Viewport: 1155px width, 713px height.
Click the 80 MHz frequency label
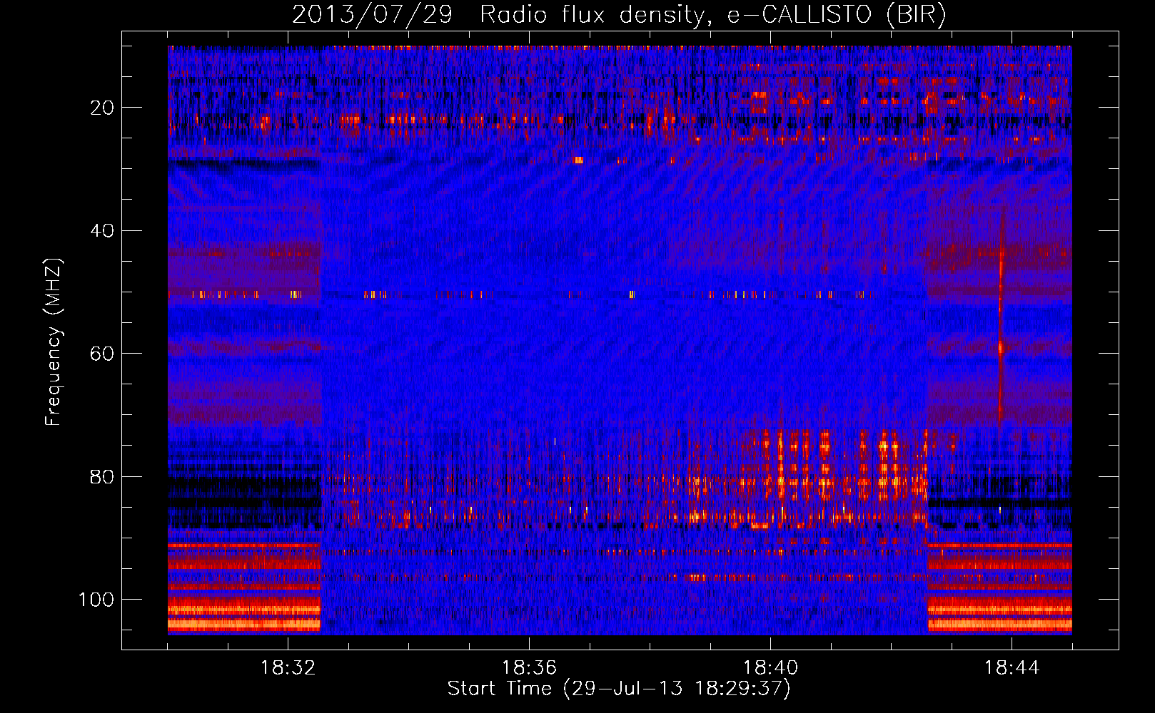click(x=102, y=477)
